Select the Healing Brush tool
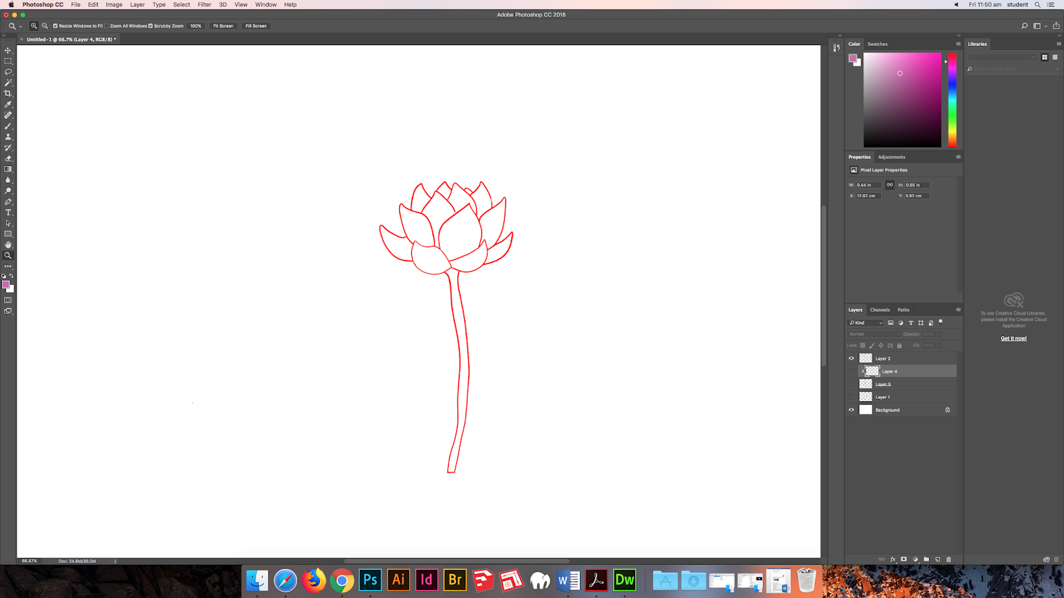 (8, 114)
